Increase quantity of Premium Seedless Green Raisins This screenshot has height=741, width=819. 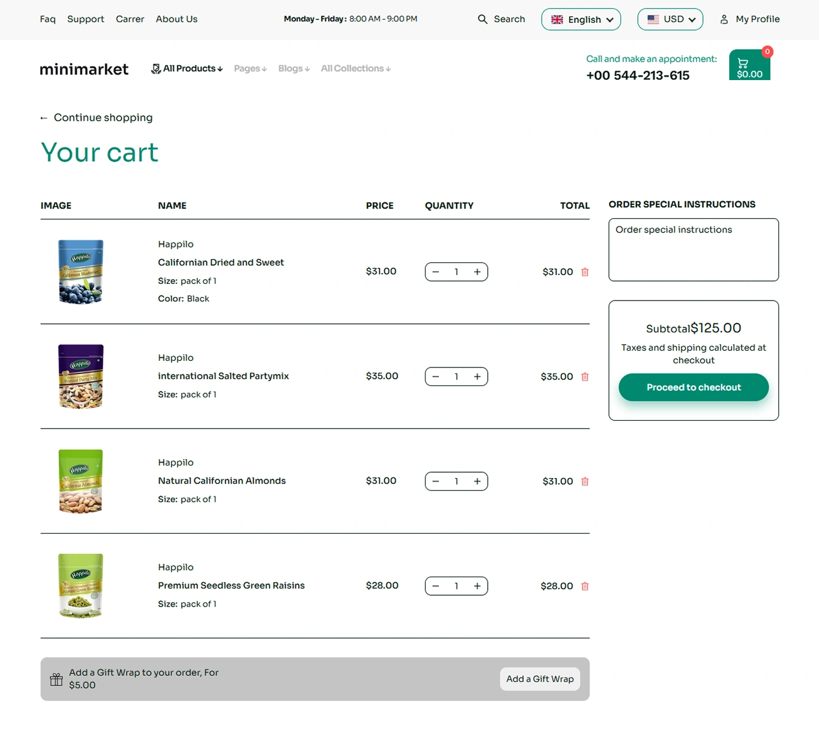477,586
